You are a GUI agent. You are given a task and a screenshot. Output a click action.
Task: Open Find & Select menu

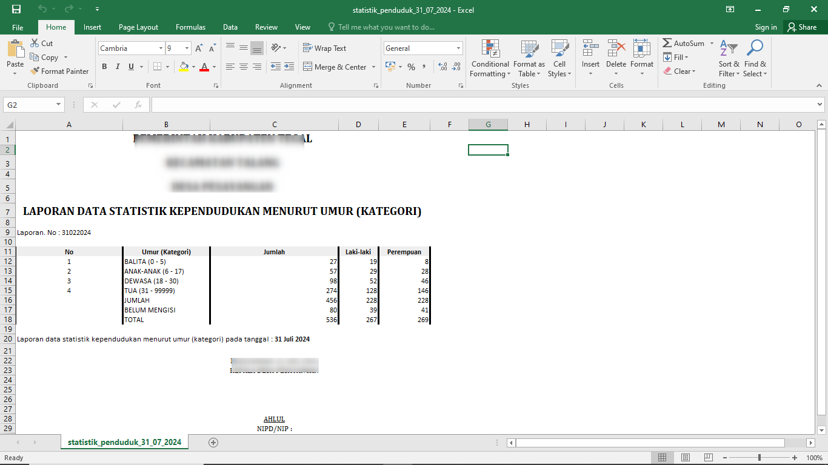(755, 59)
